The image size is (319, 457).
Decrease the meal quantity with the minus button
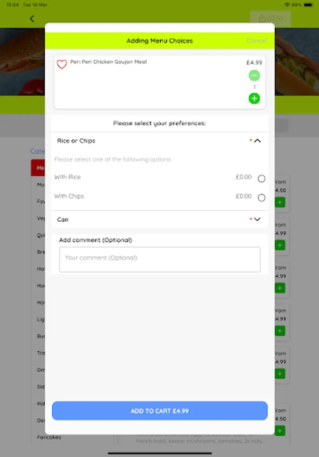click(254, 75)
